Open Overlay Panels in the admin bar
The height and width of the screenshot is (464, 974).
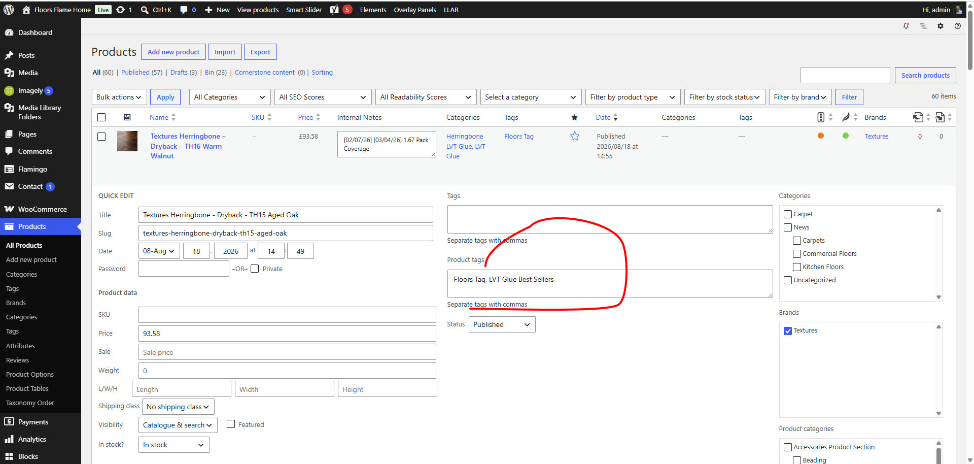click(415, 10)
